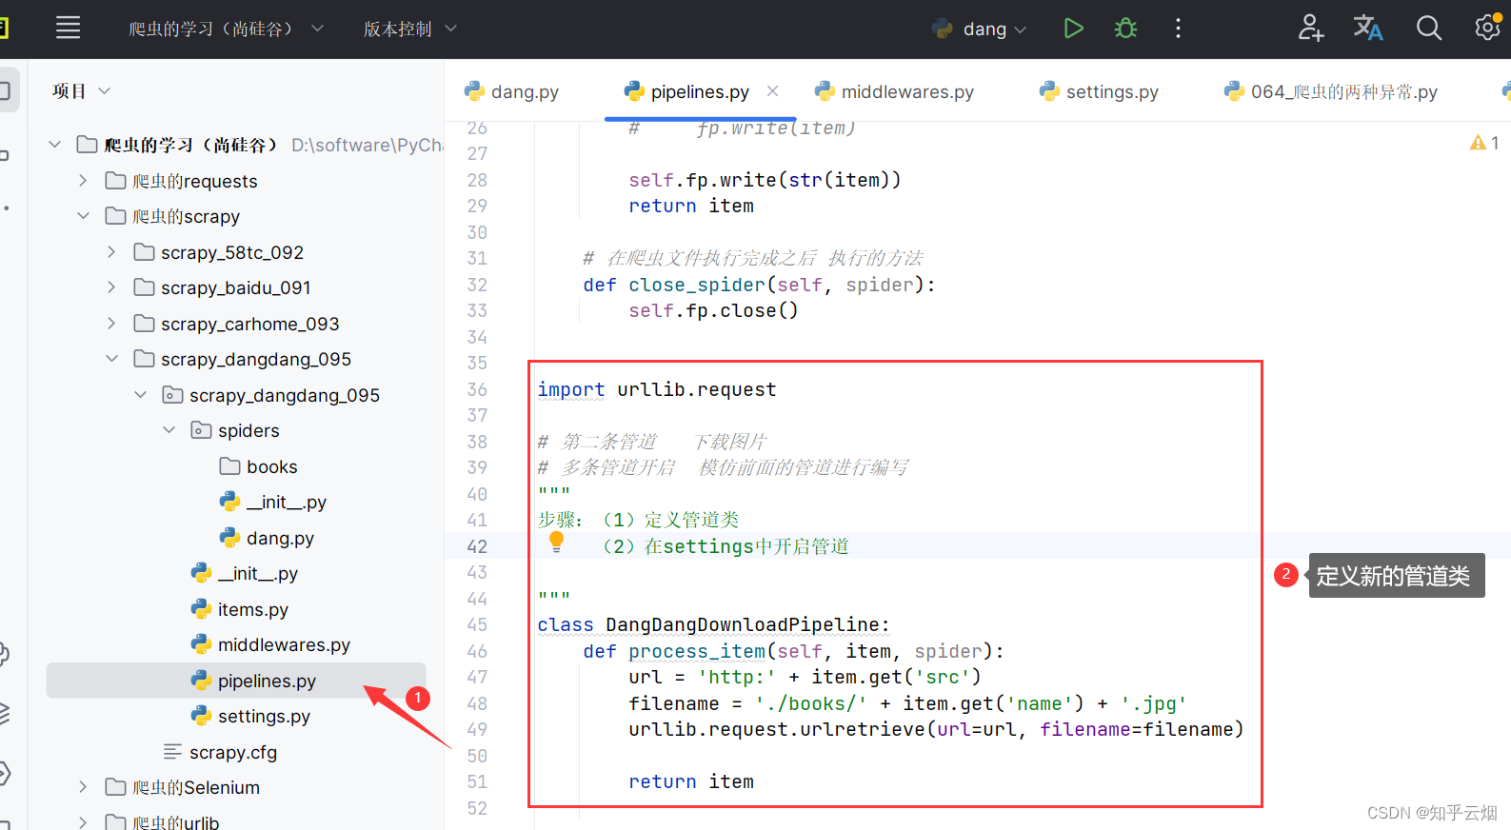The width and height of the screenshot is (1511, 830).
Task: Open the 爬虫的学习（尚硅谷） project dropdown
Action: click(226, 29)
